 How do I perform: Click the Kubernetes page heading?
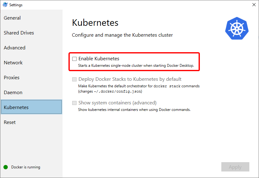[x=95, y=23]
